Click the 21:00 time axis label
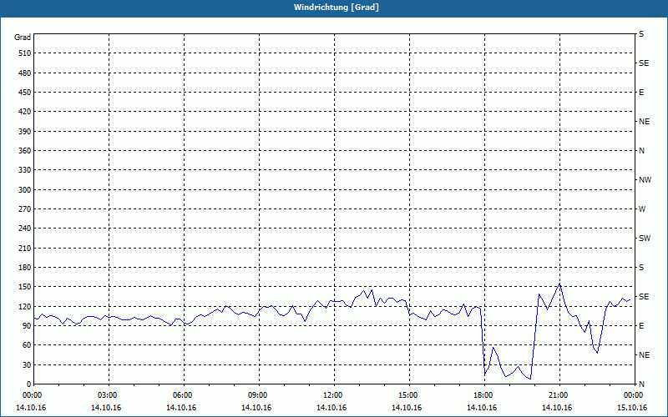 [558, 394]
